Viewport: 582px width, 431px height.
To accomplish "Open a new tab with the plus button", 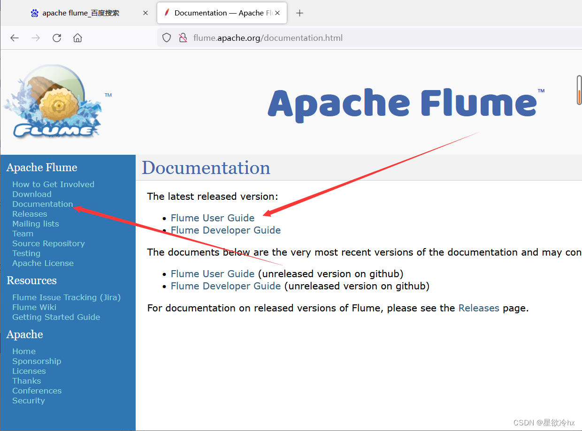I will pyautogui.click(x=299, y=13).
